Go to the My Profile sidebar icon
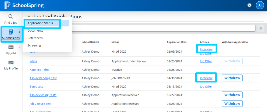Image resolution: width=267 pixels, height=112 pixels. click(11, 63)
